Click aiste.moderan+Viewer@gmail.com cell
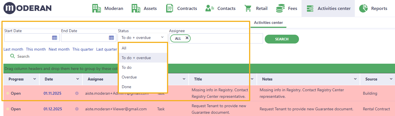395x116 pixels. click(116, 109)
